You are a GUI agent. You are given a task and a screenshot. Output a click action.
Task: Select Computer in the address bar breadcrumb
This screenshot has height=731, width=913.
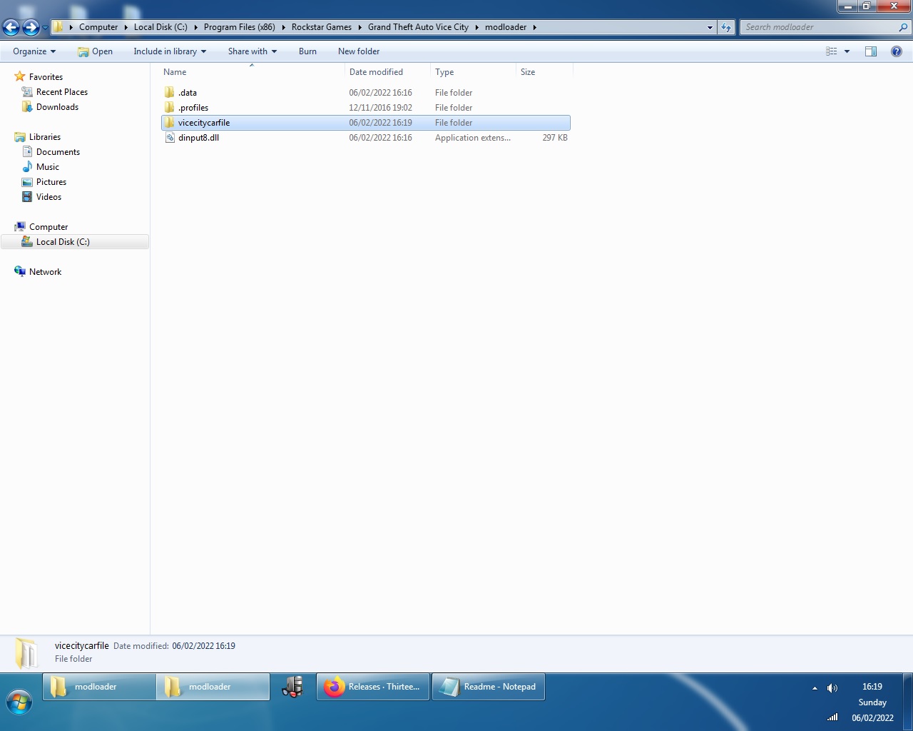98,27
